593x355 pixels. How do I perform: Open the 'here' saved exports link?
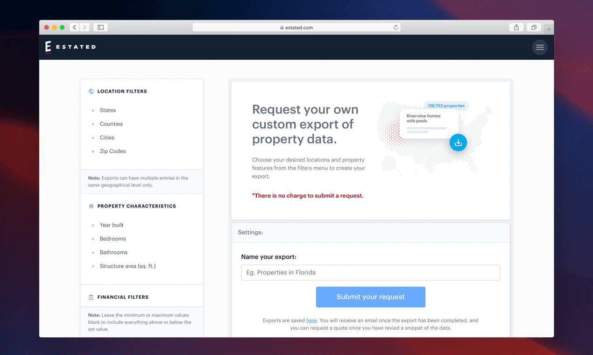click(311, 320)
